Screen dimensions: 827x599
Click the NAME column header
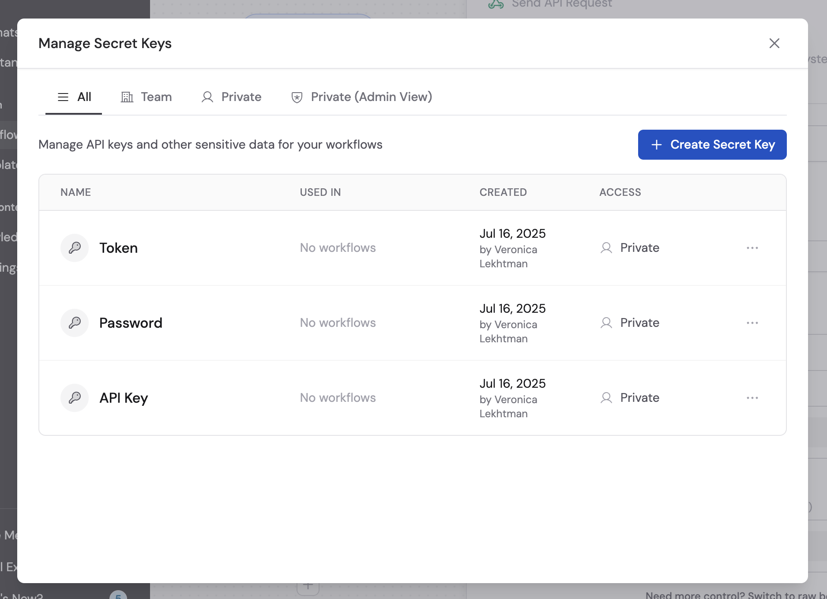point(75,192)
